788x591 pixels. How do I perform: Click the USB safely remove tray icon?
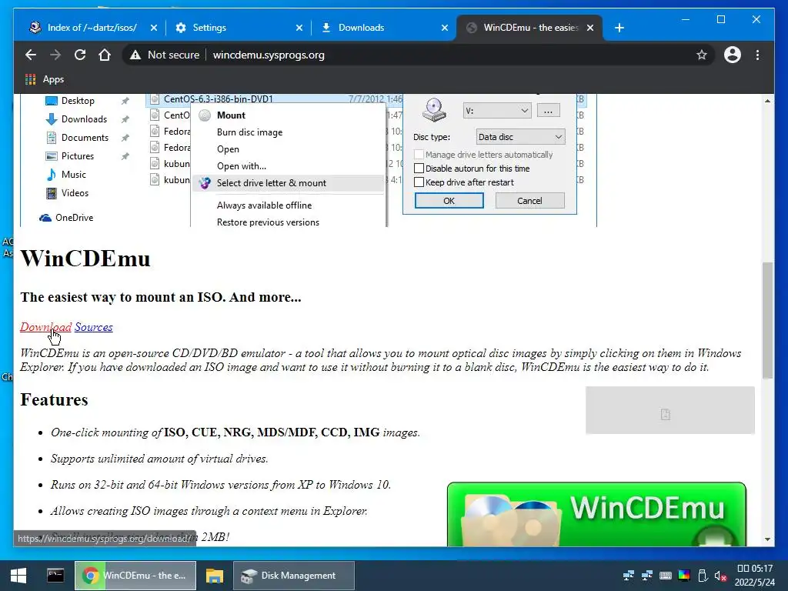pyautogui.click(x=703, y=576)
